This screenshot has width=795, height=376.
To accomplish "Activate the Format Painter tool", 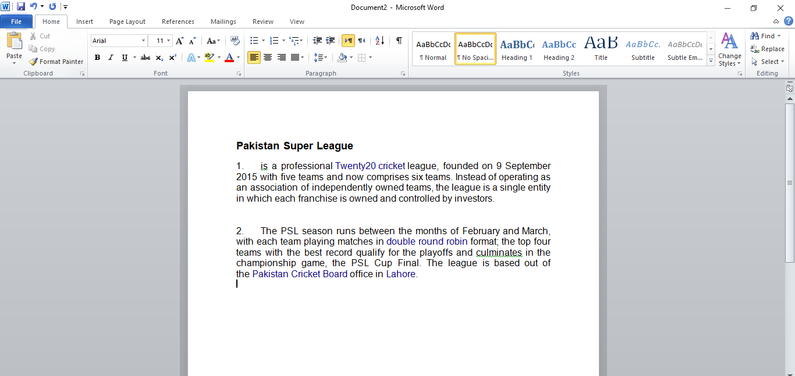I will pos(56,61).
